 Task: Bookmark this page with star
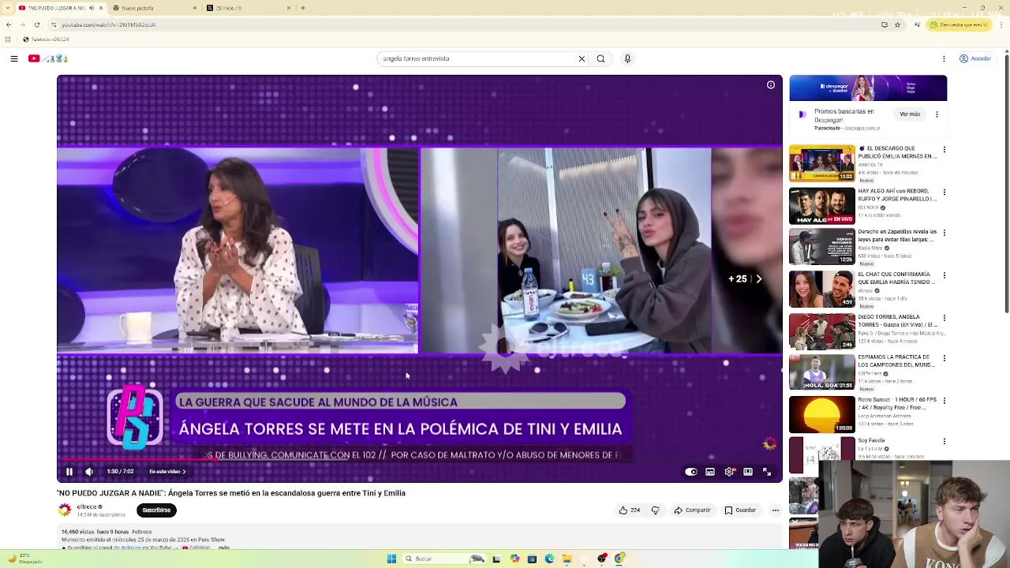coord(897,24)
